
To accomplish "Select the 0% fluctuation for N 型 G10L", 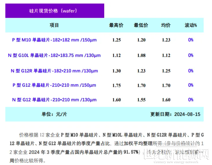I will [191, 55].
